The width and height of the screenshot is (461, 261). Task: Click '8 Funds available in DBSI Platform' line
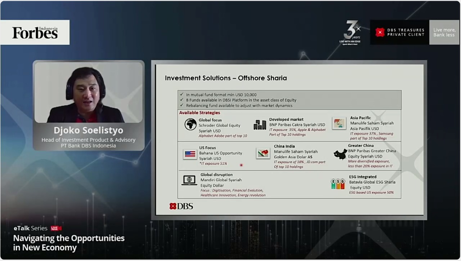point(241,100)
